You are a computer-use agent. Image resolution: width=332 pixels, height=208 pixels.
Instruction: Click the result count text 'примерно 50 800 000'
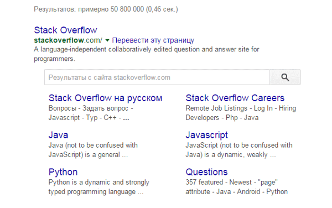(111, 9)
